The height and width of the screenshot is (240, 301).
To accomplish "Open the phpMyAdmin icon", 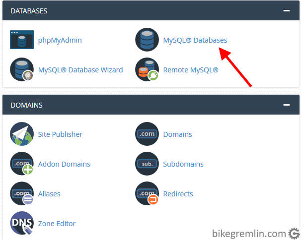I will 22,40.
